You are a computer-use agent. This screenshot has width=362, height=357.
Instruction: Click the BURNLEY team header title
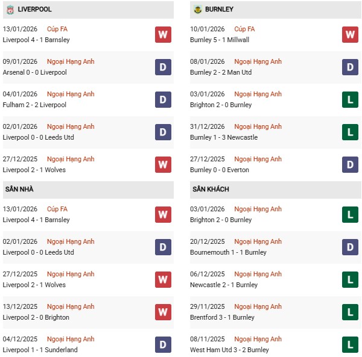[219, 10]
